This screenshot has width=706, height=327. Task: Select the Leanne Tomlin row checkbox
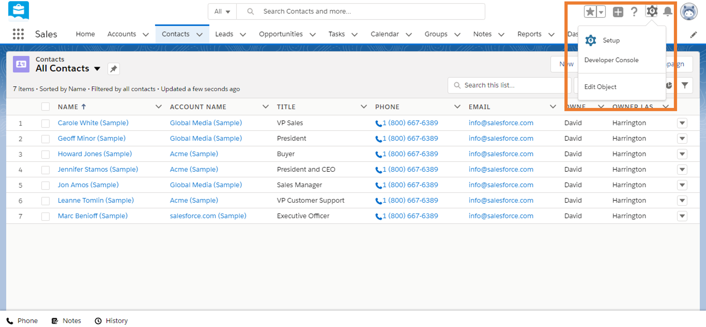point(46,201)
